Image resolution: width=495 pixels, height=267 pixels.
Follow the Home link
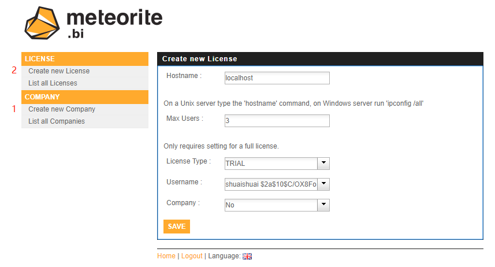(x=166, y=256)
